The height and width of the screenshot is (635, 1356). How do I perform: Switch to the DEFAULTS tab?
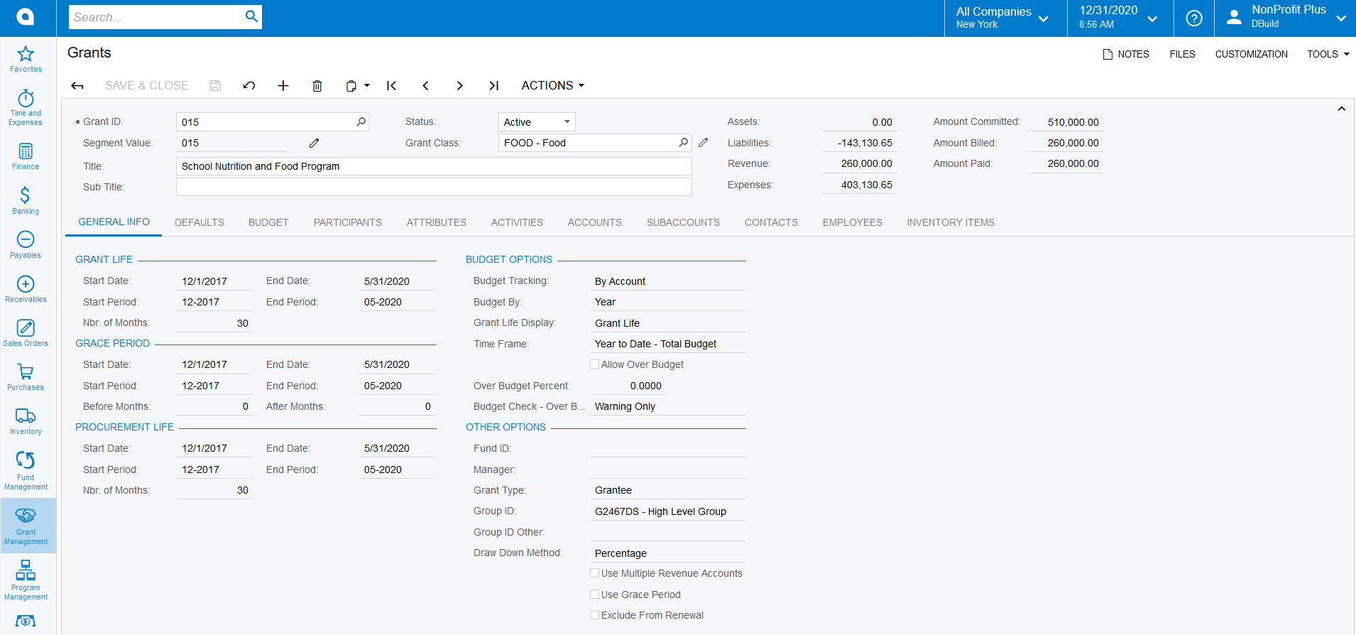[199, 222]
